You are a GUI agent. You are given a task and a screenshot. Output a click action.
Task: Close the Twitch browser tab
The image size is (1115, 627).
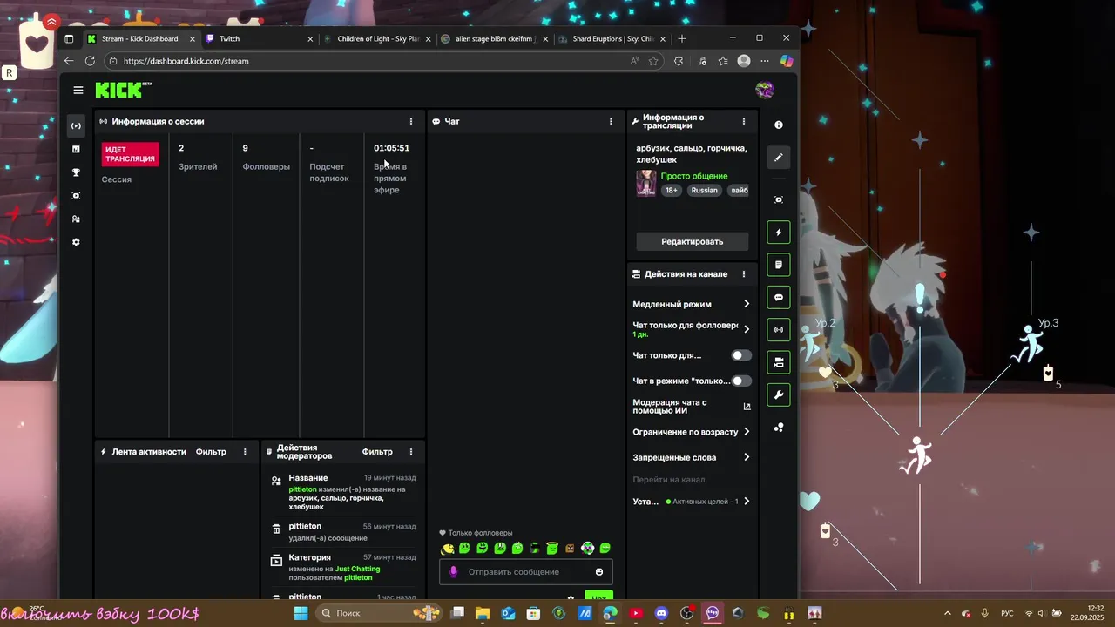[x=310, y=38]
